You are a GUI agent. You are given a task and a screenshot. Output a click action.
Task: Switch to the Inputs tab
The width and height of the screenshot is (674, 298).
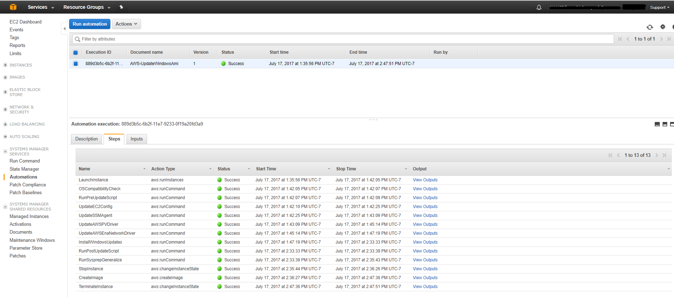(x=136, y=139)
